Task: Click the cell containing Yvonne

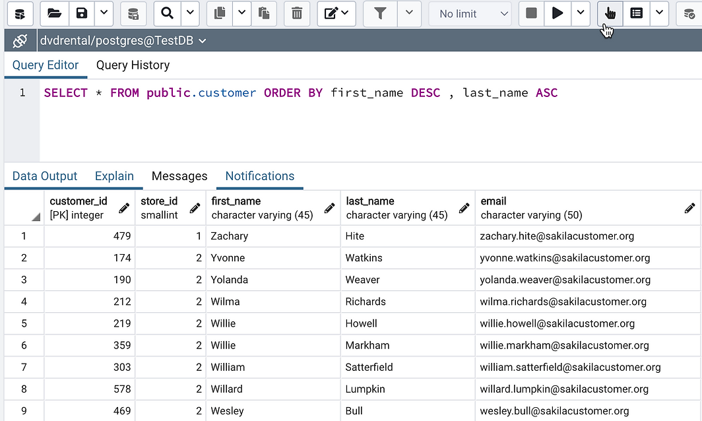Action: tap(273, 258)
